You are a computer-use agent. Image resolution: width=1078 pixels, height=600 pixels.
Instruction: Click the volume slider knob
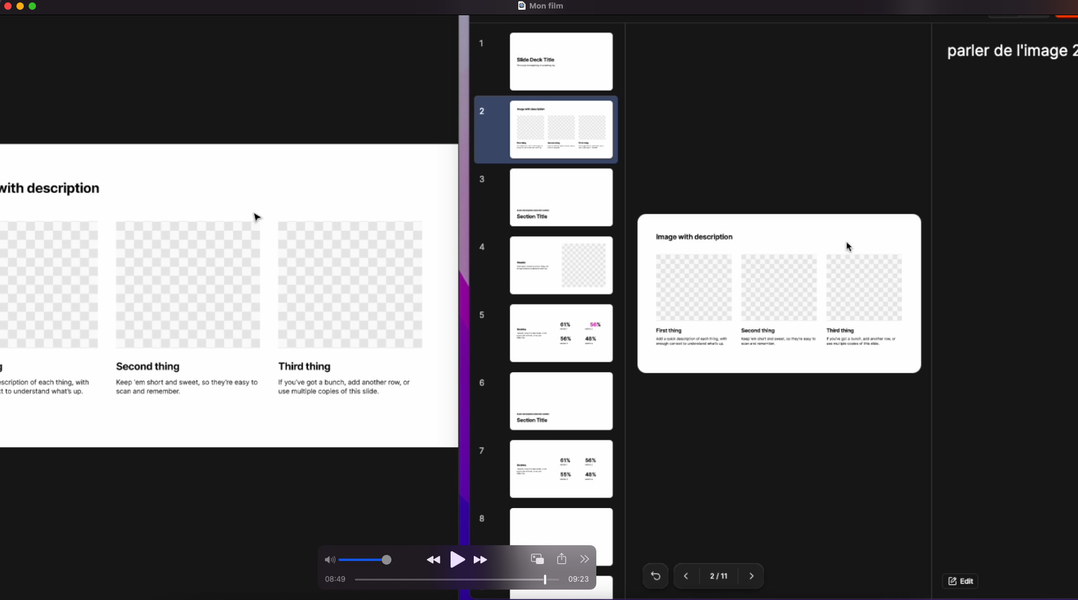[x=386, y=560]
